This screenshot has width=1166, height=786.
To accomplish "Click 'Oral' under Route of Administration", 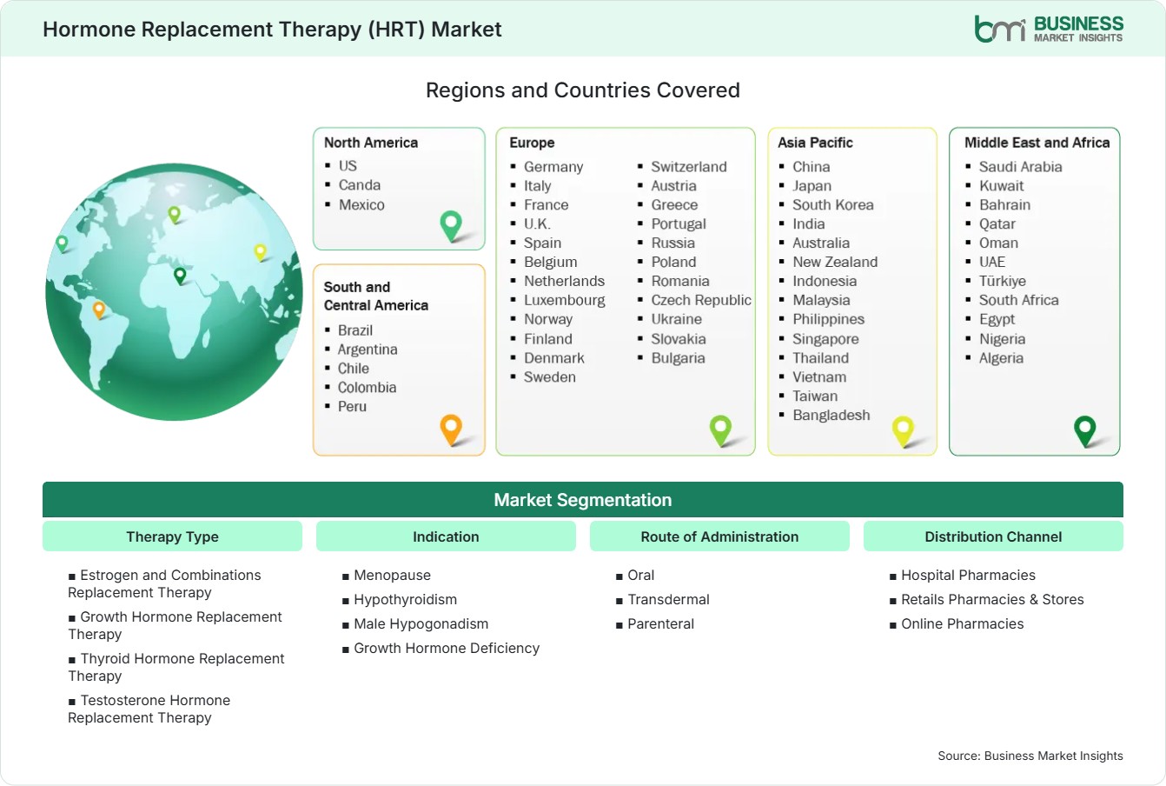I will [x=641, y=576].
